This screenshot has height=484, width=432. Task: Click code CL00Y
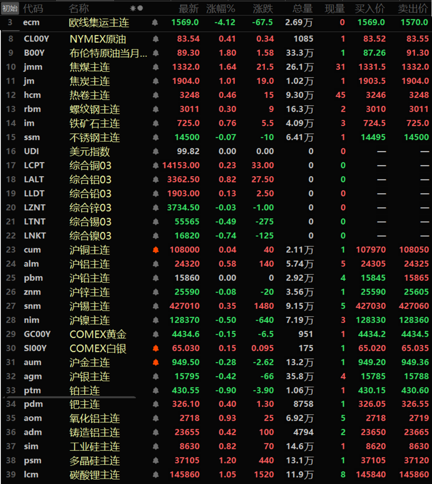pos(36,39)
